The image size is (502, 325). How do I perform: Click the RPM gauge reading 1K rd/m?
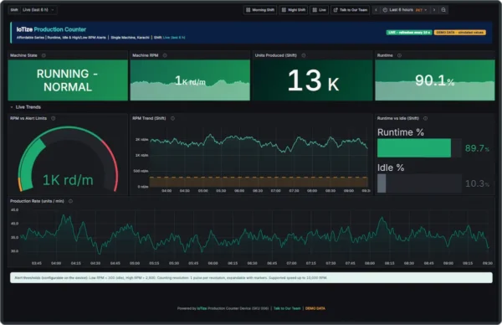68,180
